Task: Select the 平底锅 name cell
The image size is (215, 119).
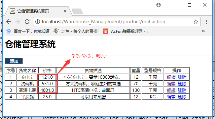Action: tap(27, 97)
